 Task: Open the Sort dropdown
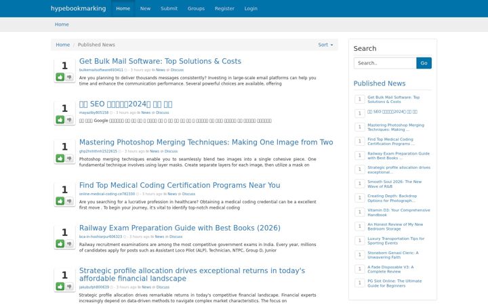coord(325,45)
